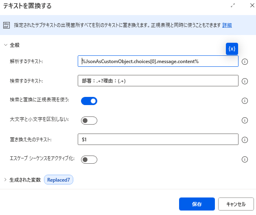Click the Abc/def text action icon

point(7,25)
